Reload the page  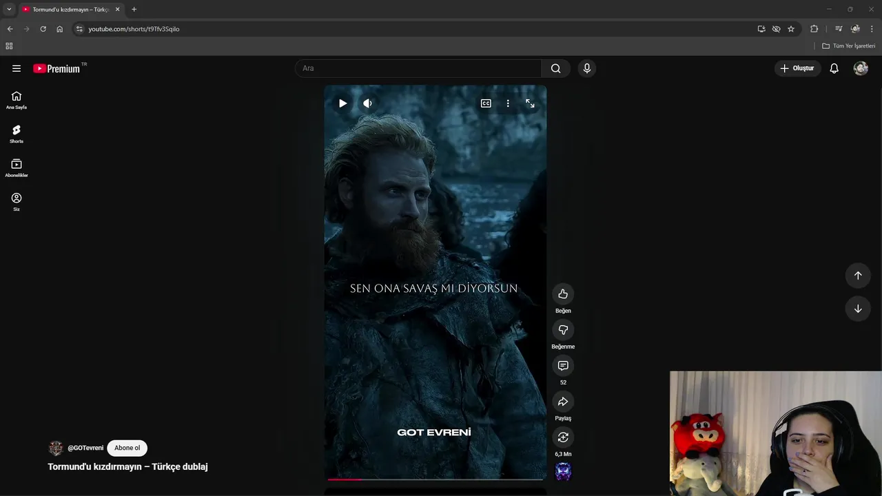[x=43, y=29]
